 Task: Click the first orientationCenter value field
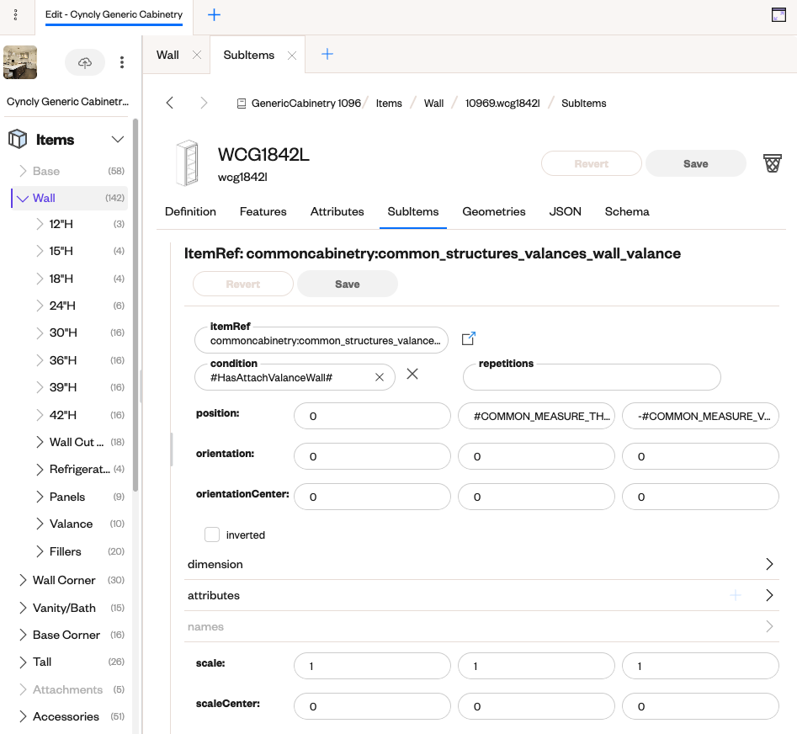click(x=372, y=497)
